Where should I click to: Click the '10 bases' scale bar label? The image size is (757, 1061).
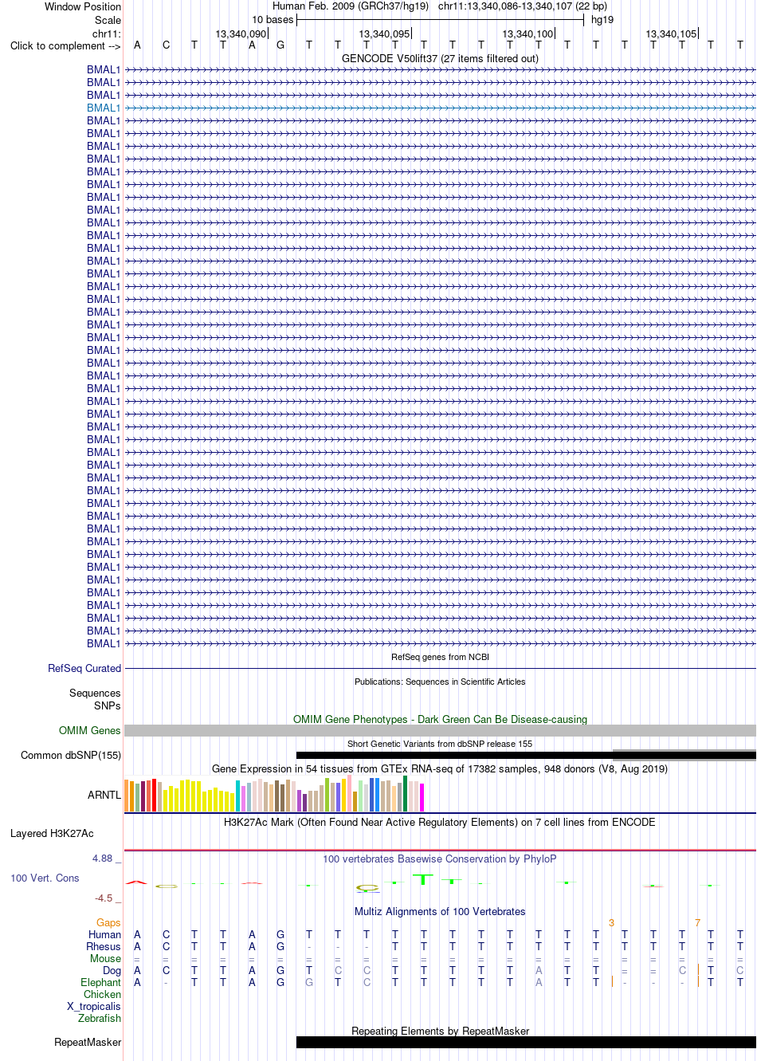273,20
